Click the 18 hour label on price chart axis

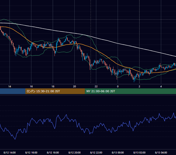tap(53, 87)
